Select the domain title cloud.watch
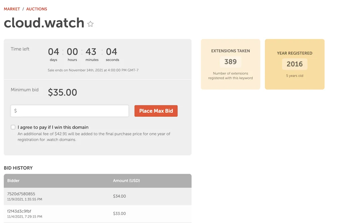Image resolution: width=344 pixels, height=223 pixels. [44, 23]
